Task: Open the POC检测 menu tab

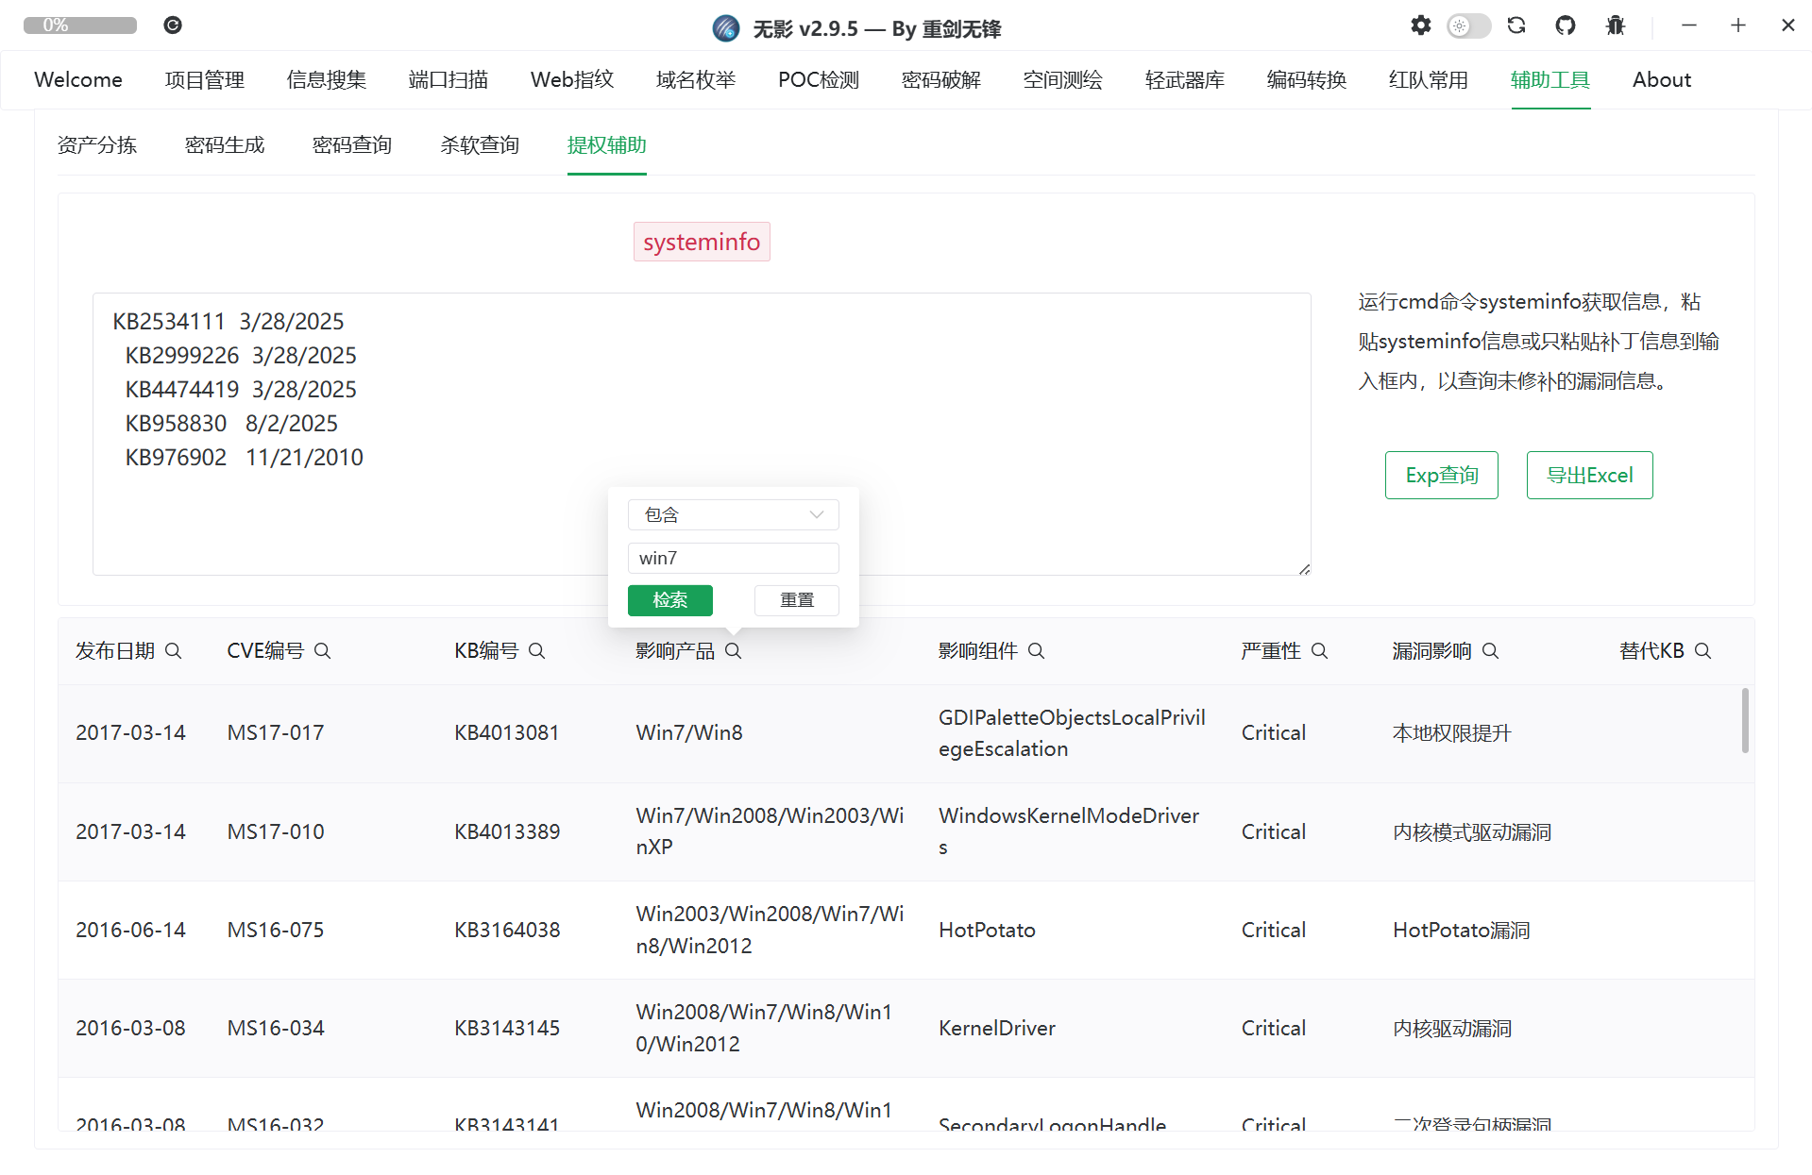Action: (818, 80)
